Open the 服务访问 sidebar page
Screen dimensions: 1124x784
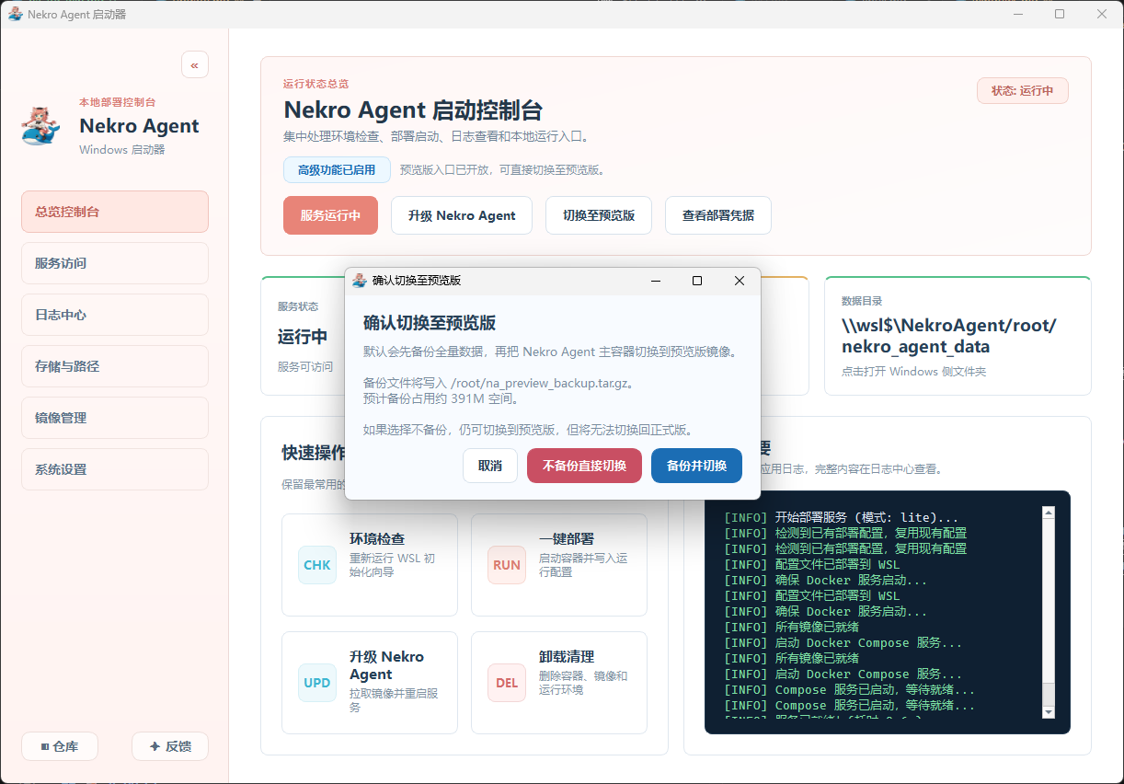[115, 263]
